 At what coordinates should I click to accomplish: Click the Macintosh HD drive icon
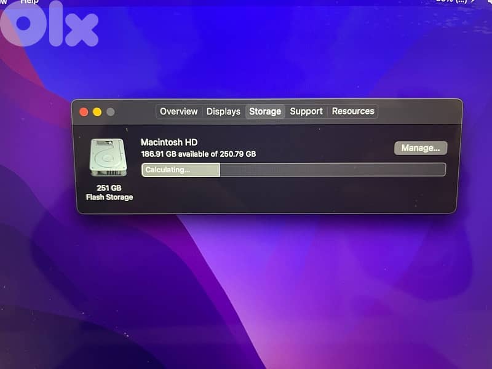click(107, 157)
